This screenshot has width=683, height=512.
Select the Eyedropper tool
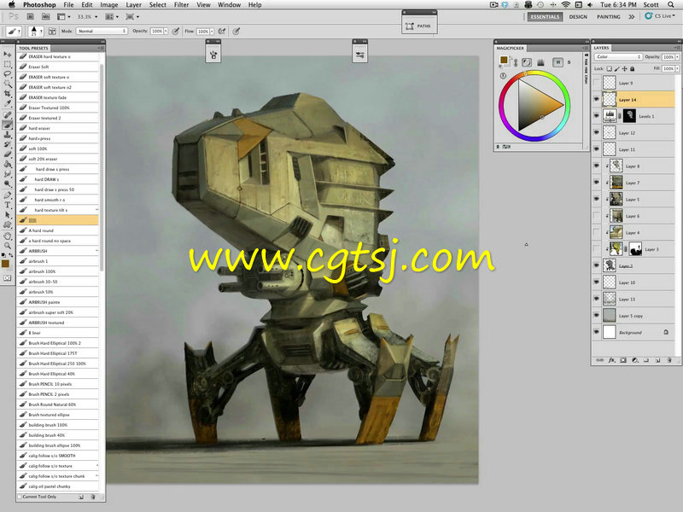pyautogui.click(x=8, y=104)
